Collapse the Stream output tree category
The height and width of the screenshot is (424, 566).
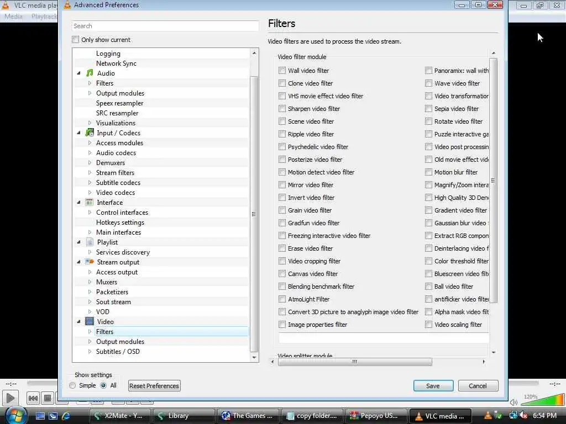pyautogui.click(x=78, y=262)
